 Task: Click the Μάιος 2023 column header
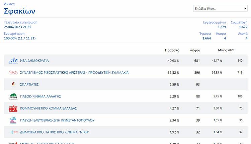pos(226,50)
